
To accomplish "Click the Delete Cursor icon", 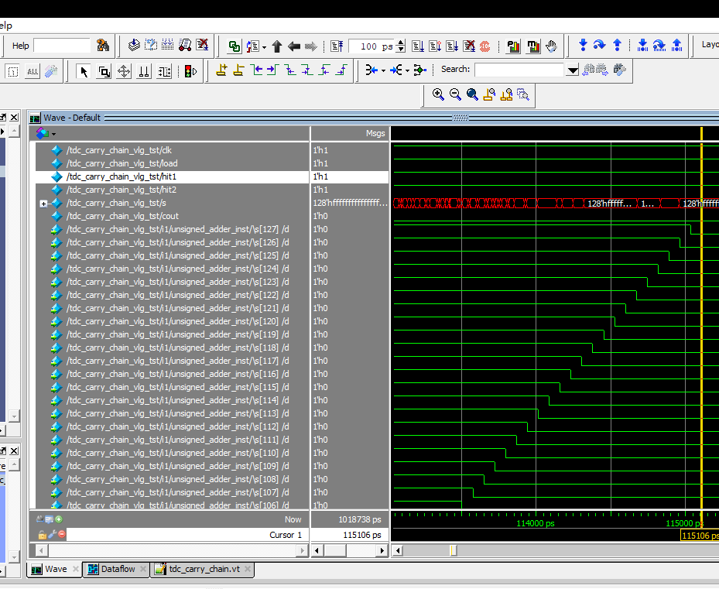I will (x=239, y=70).
